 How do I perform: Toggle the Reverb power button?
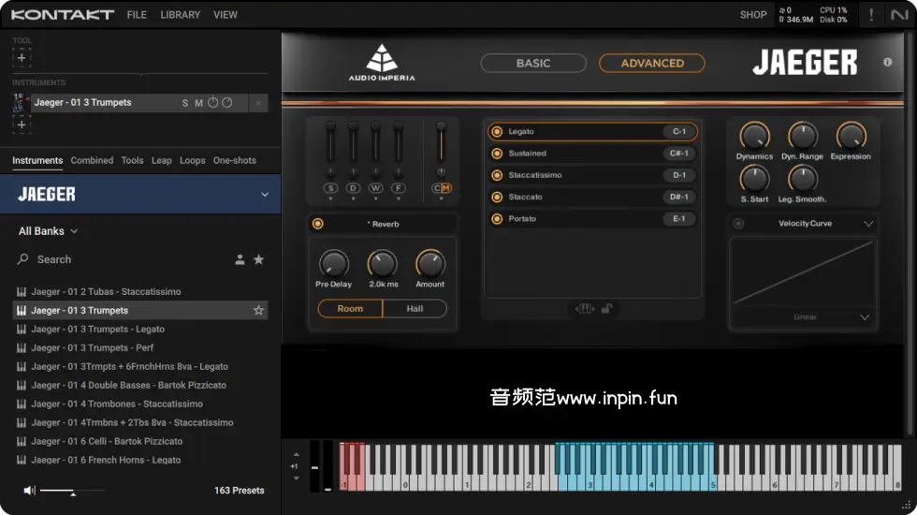tap(317, 224)
